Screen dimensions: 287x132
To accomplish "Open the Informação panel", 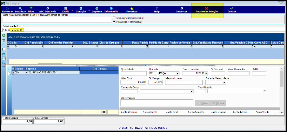I will point(111,10).
